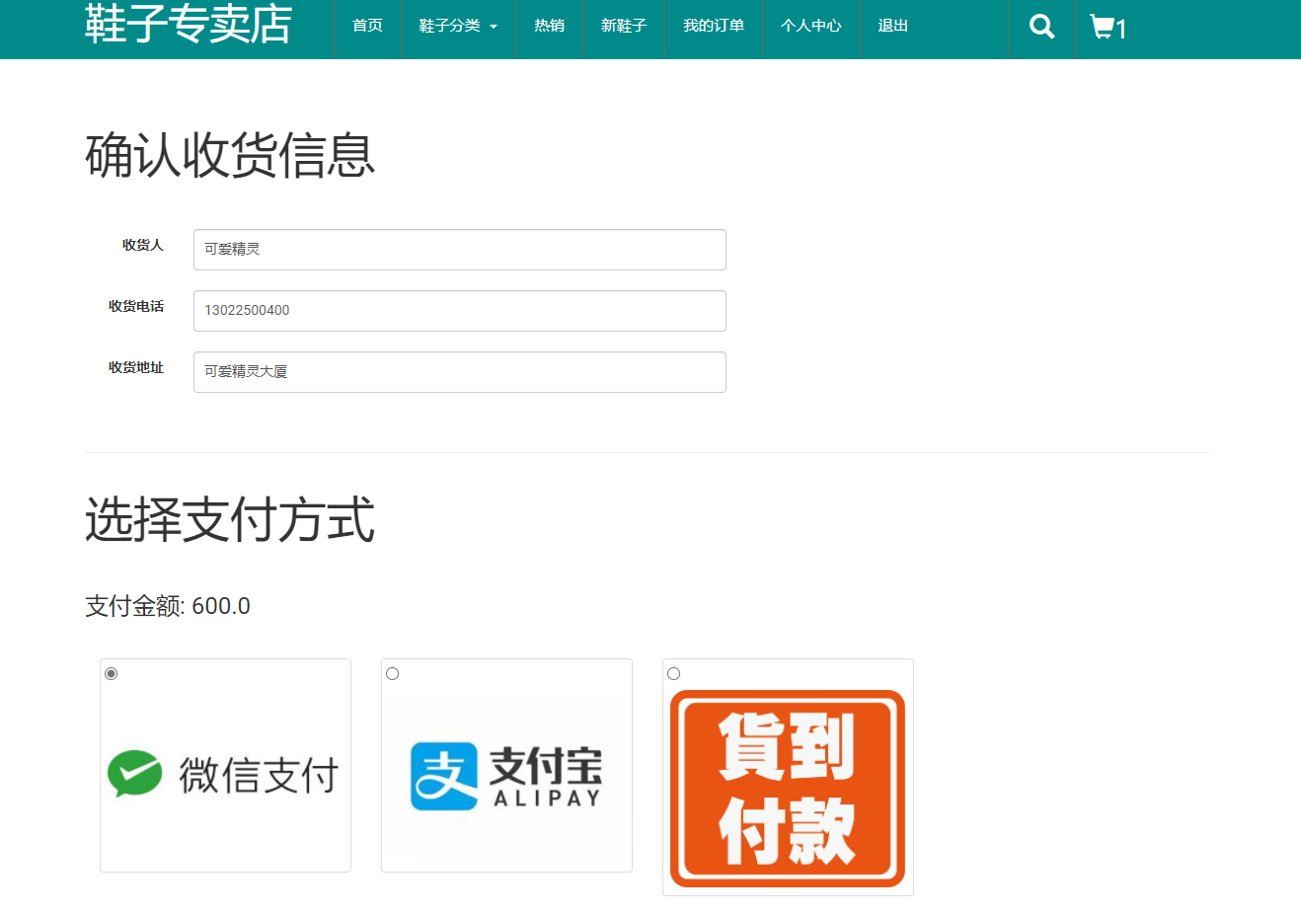Image resolution: width=1301 pixels, height=916 pixels.
Task: Click the 收货人 recipient name input
Action: tap(459, 249)
